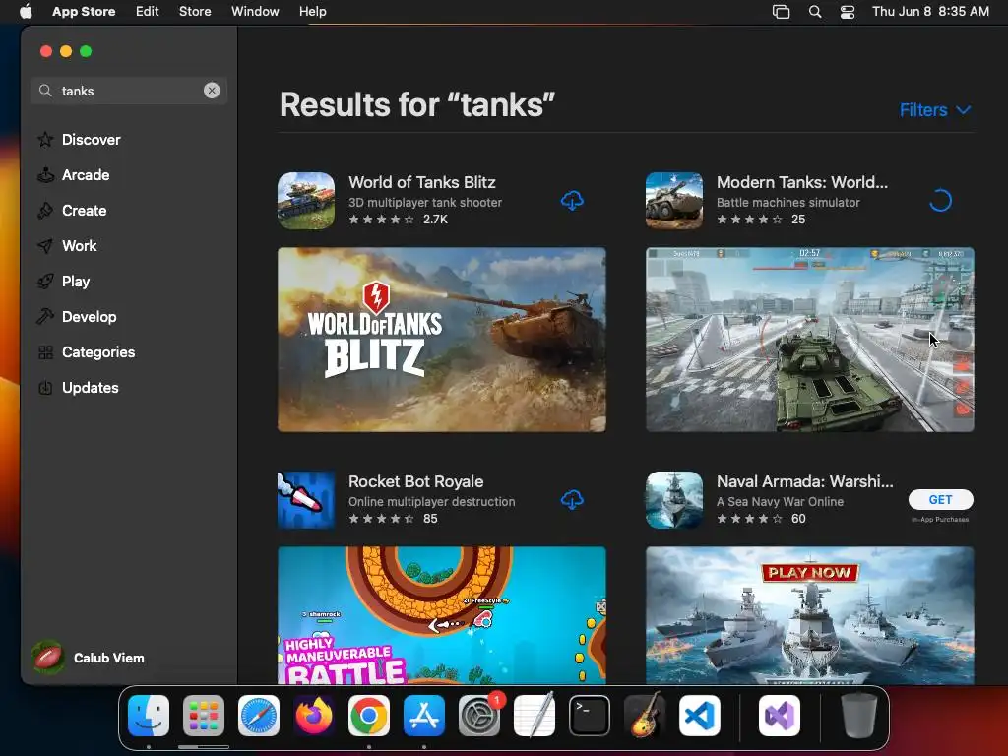The height and width of the screenshot is (756, 1008).
Task: Open the Help menu
Action: click(x=312, y=12)
